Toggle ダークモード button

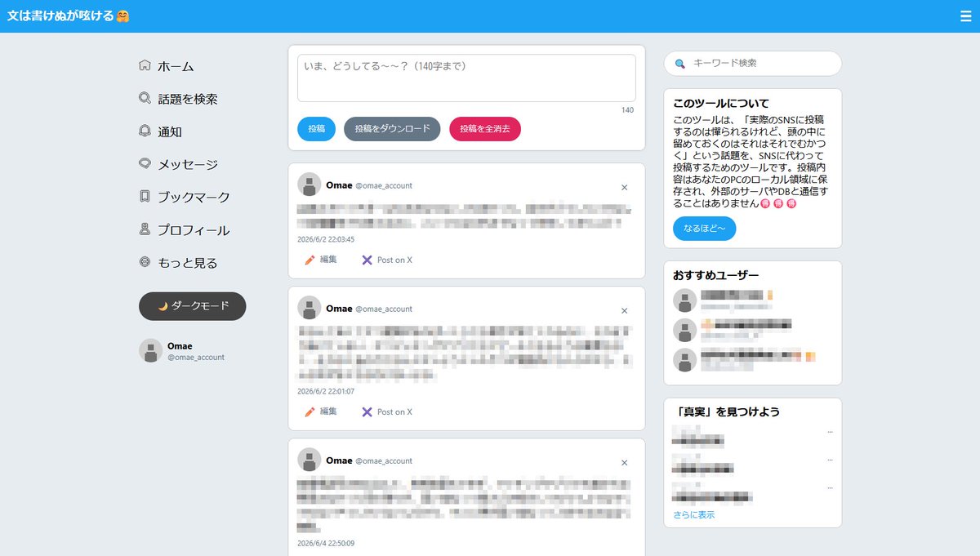(x=193, y=306)
